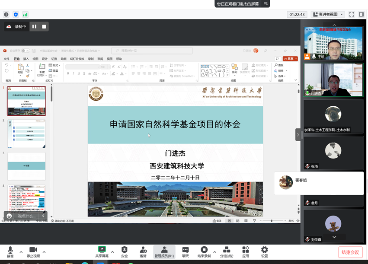Viewport: 368px width, 264px height.
Task: Click 结束录制 to end recording
Action: click(x=204, y=251)
